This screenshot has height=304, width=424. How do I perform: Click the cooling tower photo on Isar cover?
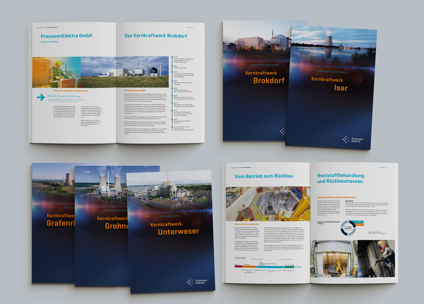click(x=333, y=45)
